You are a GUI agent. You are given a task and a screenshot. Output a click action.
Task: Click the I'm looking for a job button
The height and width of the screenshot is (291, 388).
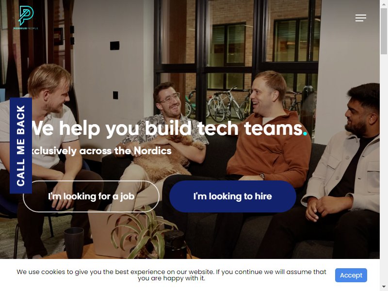(x=91, y=196)
